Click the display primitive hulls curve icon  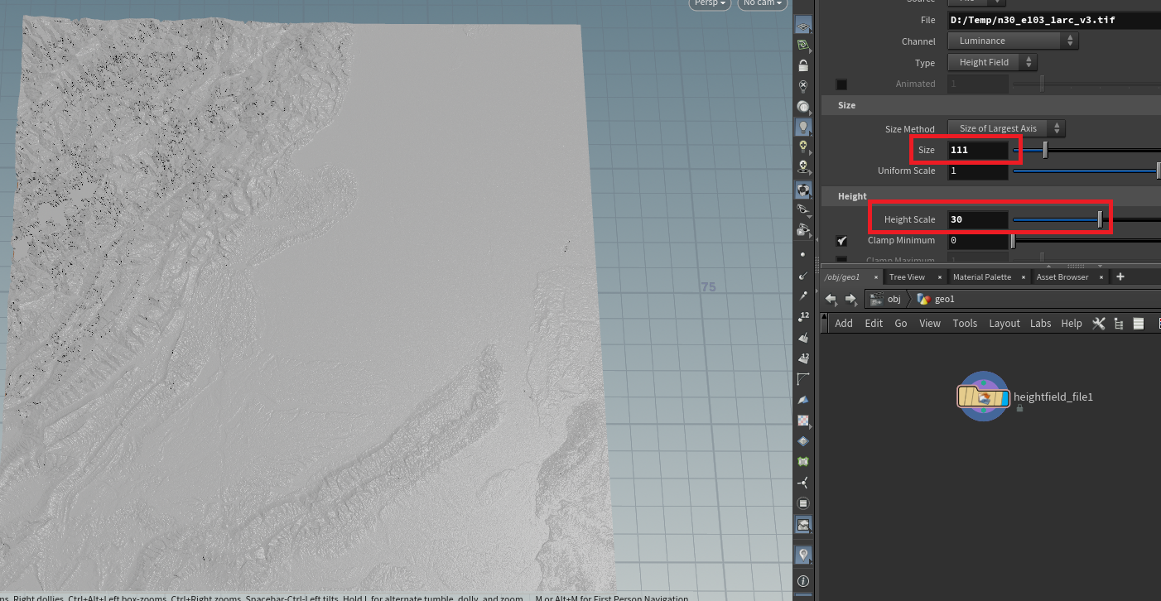click(x=802, y=379)
